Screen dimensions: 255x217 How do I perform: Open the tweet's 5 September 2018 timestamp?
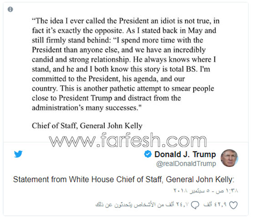click(206, 190)
